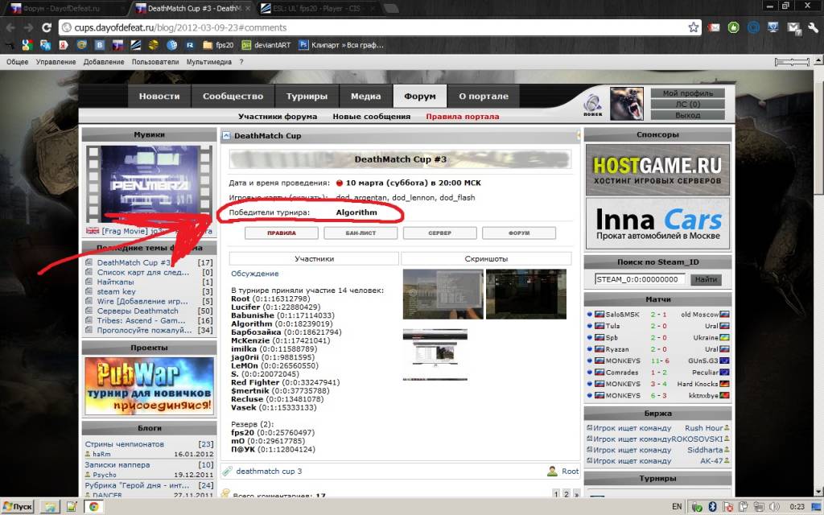Open the О портале tab
824x515 pixels.
click(x=484, y=97)
